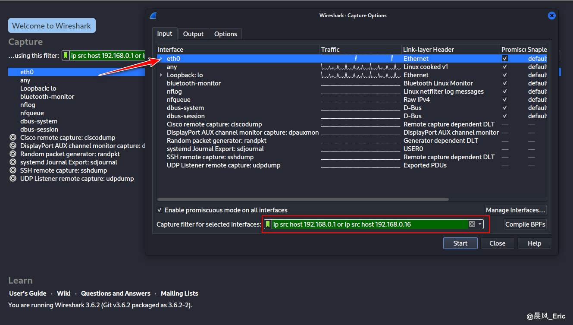
Task: Toggle promiscuous checkbox for Loopback: lo
Action: click(505, 75)
